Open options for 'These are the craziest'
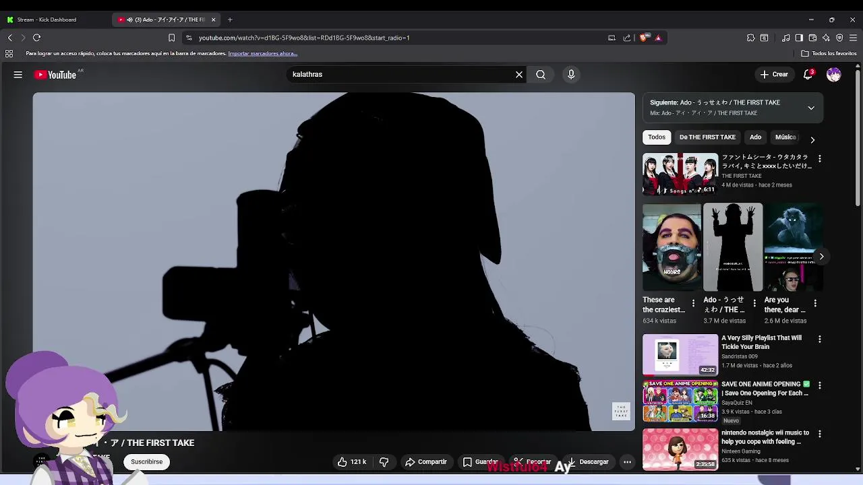This screenshot has width=863, height=485. [x=693, y=304]
